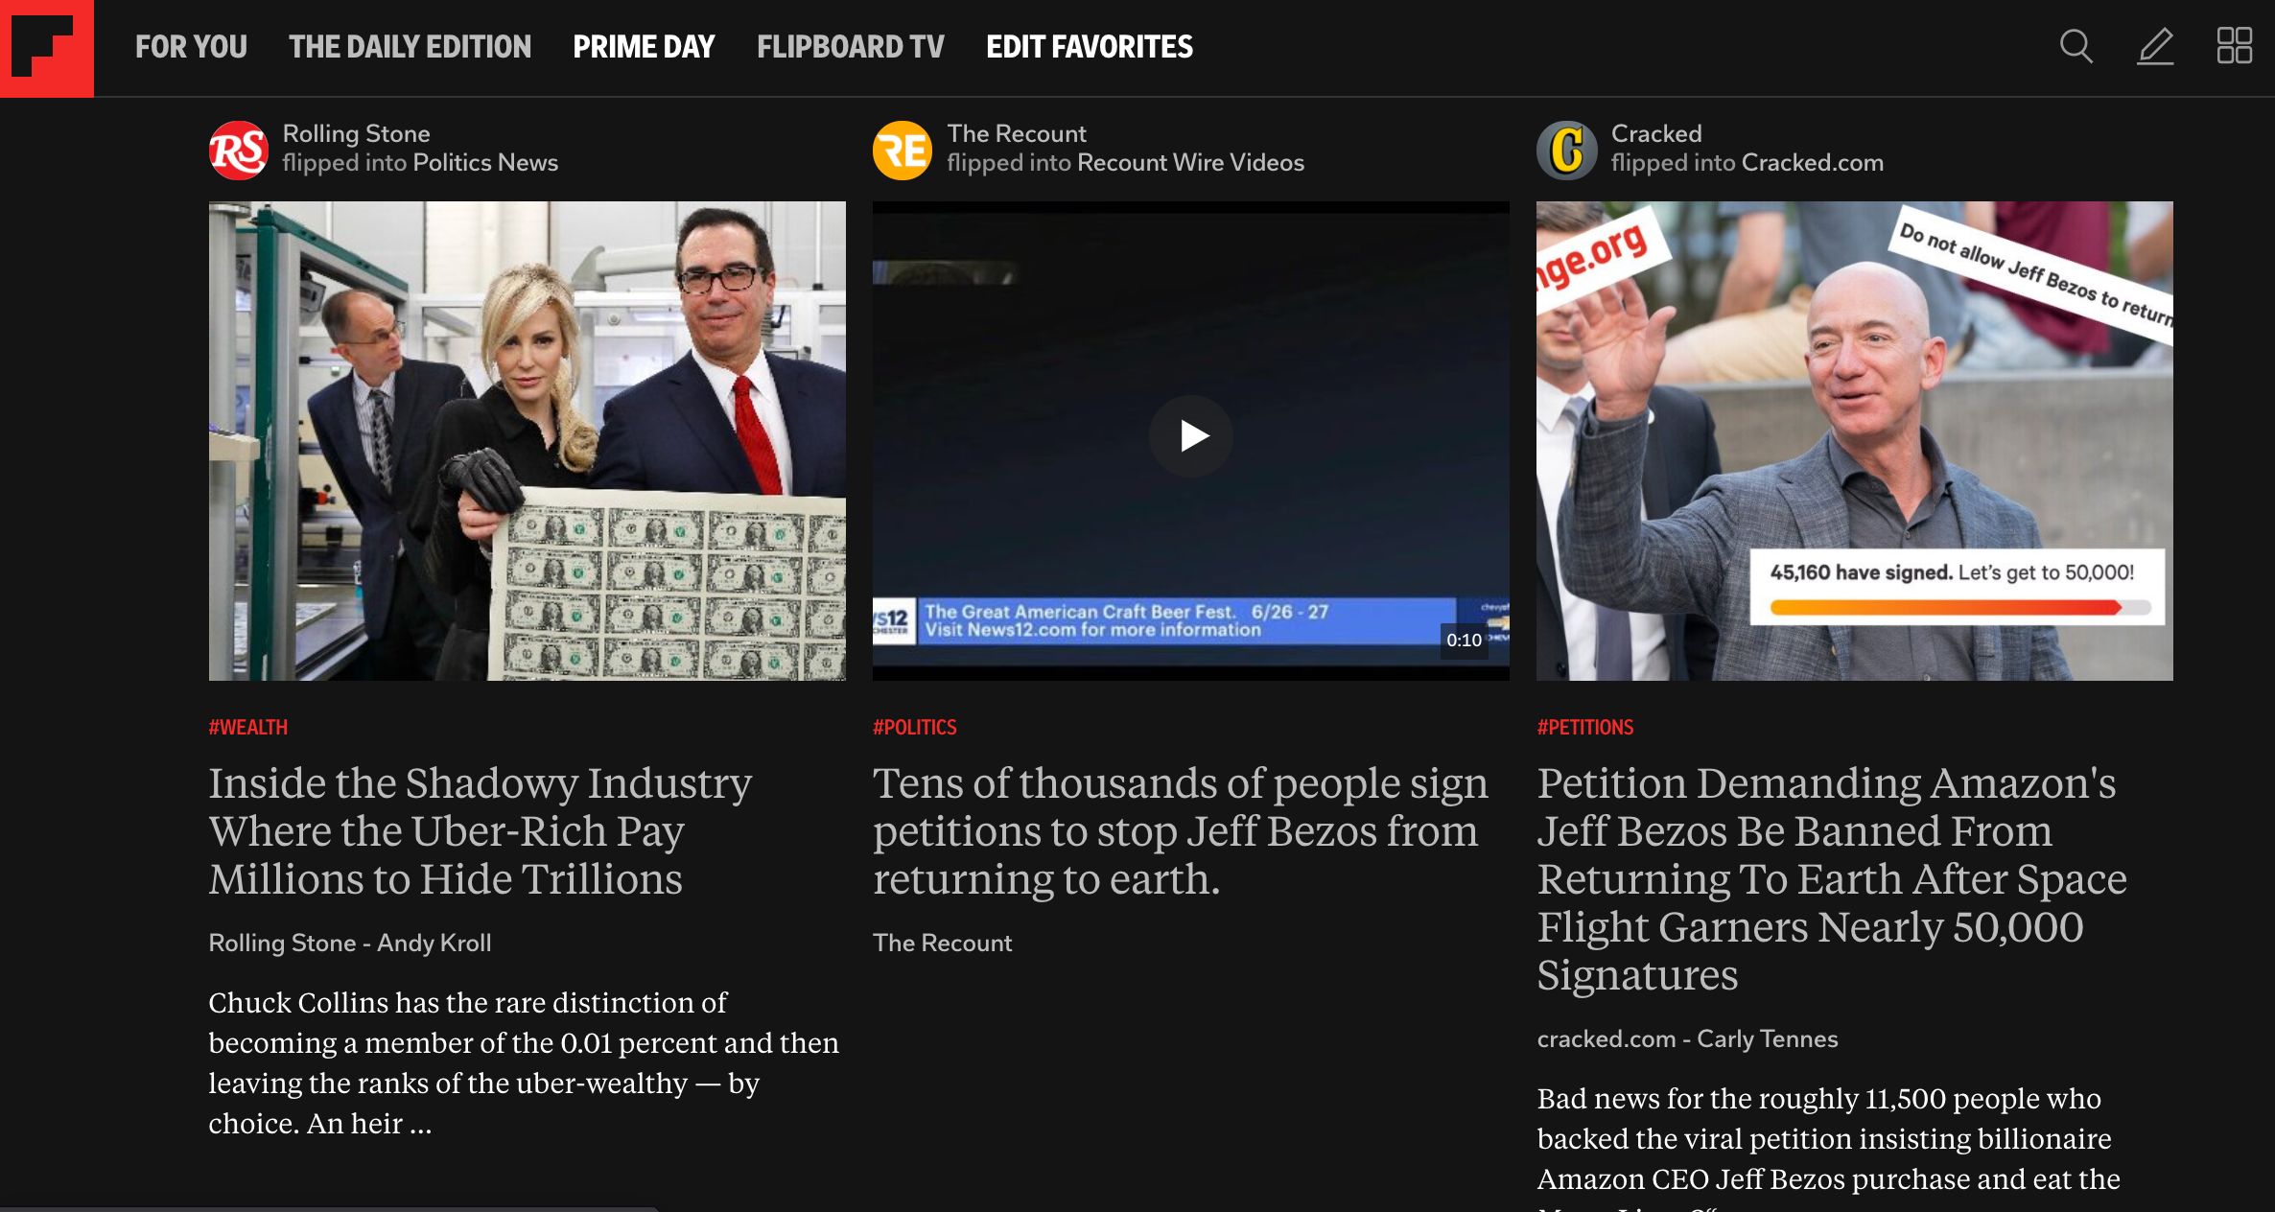
Task: Click Edit Favorites
Action: (x=1090, y=47)
